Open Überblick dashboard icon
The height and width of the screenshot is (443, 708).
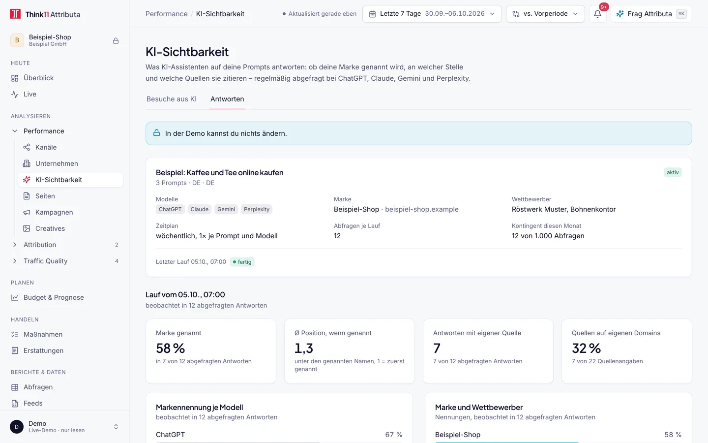click(15, 78)
